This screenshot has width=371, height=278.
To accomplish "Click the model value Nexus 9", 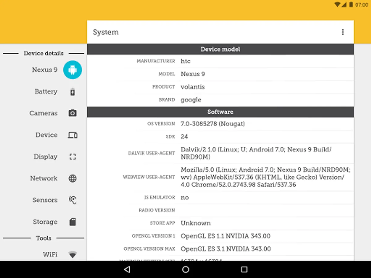I will coord(193,74).
